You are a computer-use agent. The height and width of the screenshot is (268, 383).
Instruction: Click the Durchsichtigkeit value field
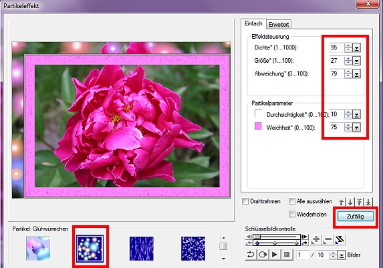pyautogui.click(x=337, y=114)
